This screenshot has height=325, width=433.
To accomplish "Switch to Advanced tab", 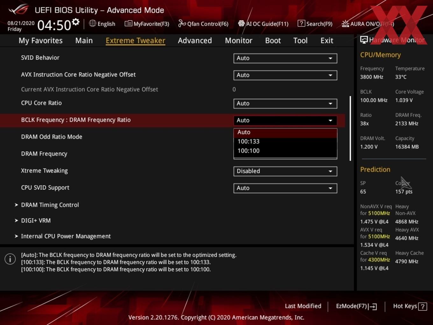I will pos(195,40).
